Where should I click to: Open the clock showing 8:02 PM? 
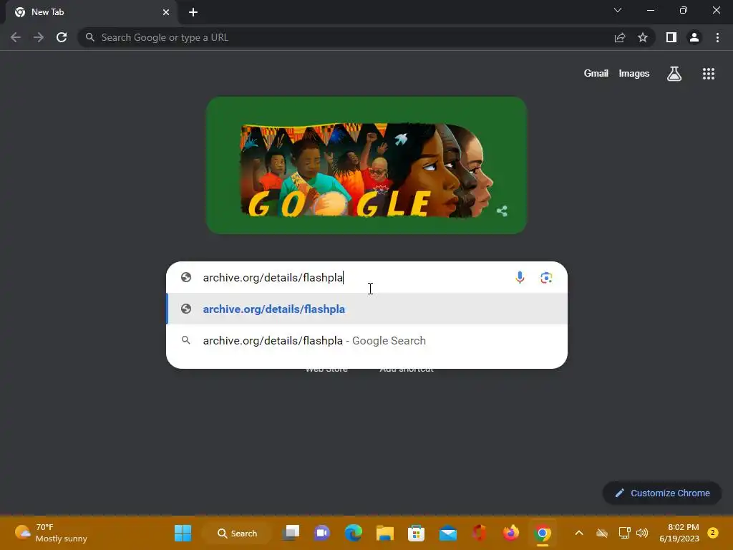click(x=679, y=533)
